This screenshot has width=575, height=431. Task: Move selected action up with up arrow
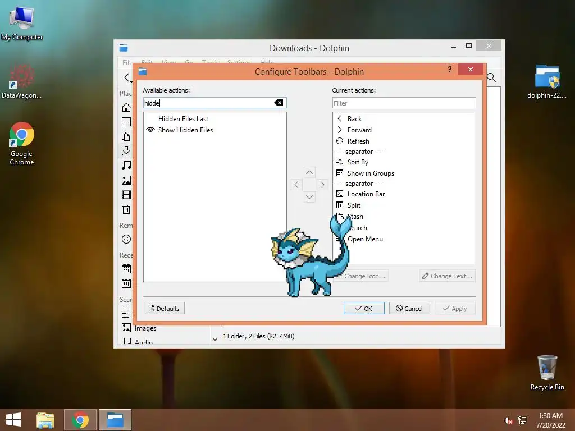[309, 172]
